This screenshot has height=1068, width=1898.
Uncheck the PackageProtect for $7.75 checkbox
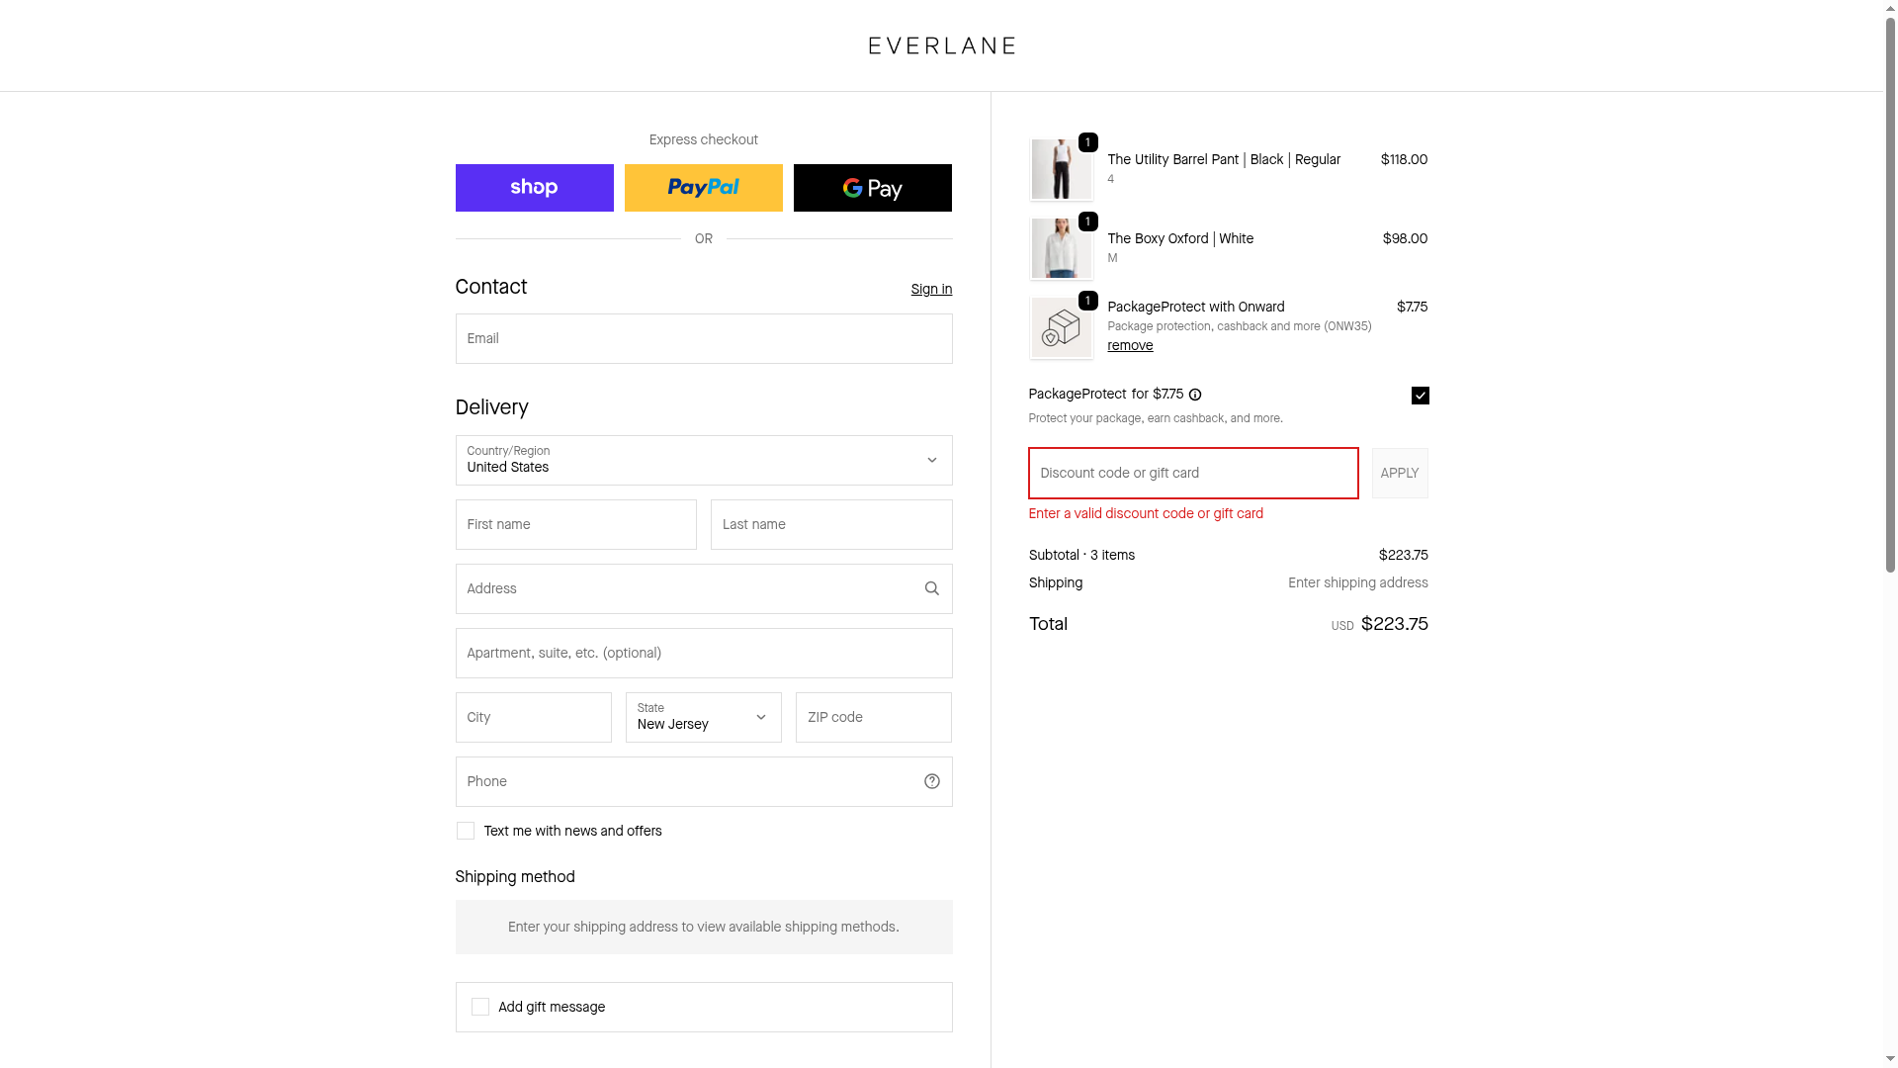[1420, 396]
